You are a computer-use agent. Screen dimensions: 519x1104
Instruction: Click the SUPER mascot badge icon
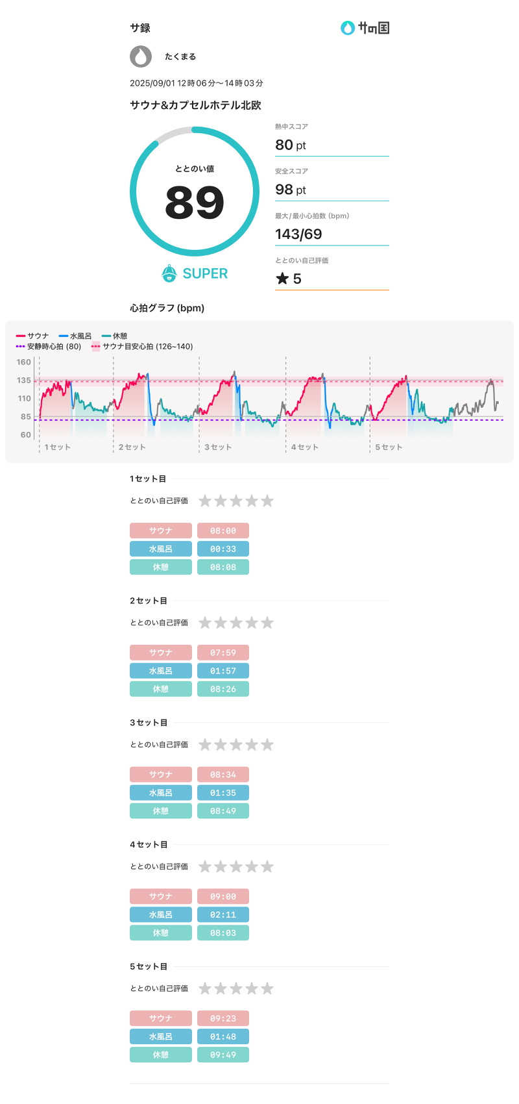(x=169, y=273)
